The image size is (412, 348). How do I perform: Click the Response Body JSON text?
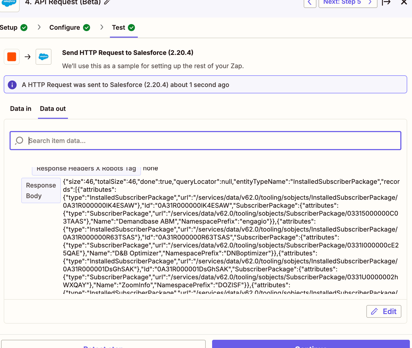[231, 236]
